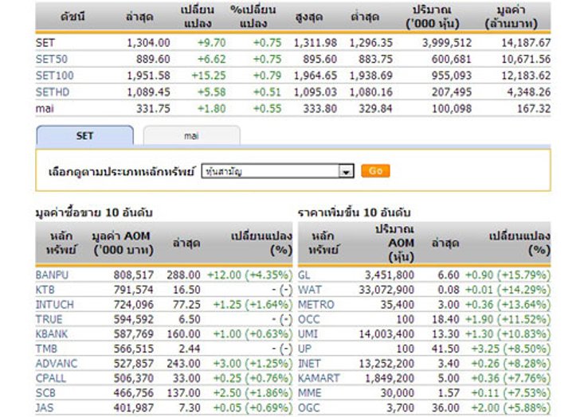Image resolution: width=580 pixels, height=417 pixels.
Task: Click SCB trade value 466,756
Action: click(134, 393)
